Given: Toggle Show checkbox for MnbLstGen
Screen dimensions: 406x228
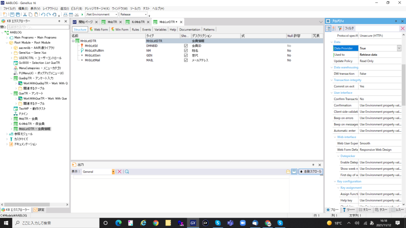Looking at the screenshot, I should pos(186,55).
